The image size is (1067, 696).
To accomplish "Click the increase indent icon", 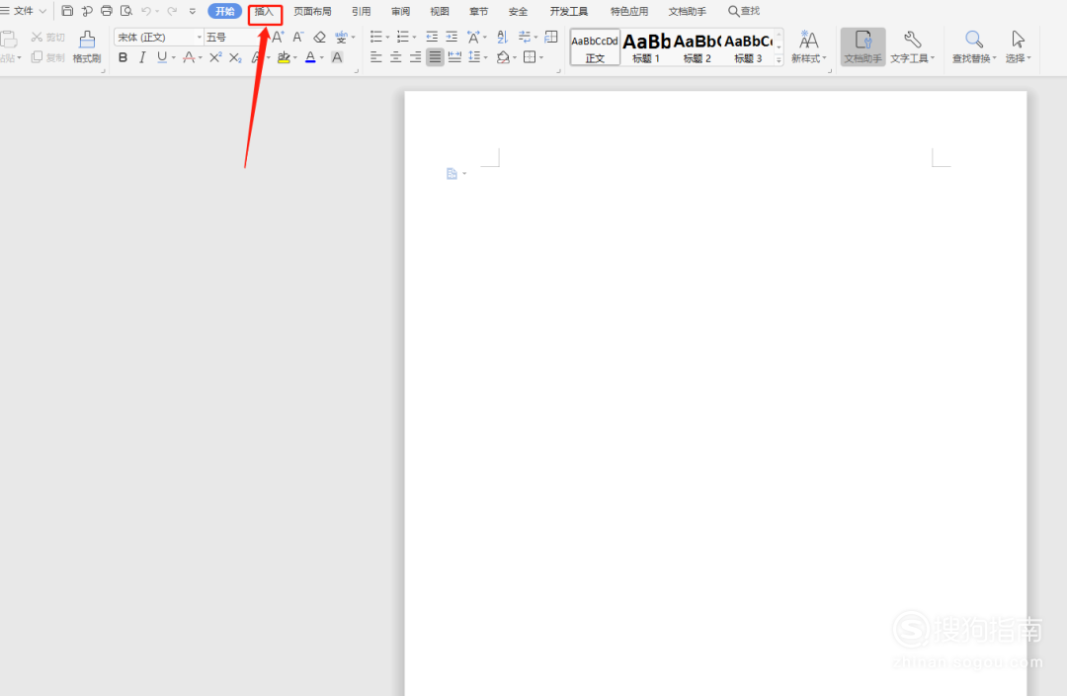I will tap(451, 37).
